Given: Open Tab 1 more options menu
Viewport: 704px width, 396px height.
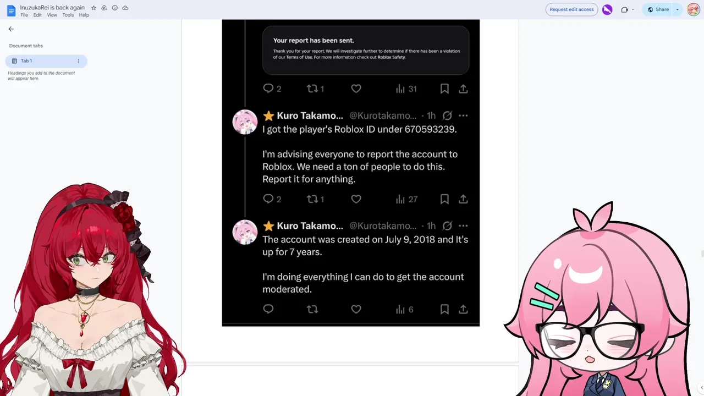Looking at the screenshot, I should tap(78, 61).
